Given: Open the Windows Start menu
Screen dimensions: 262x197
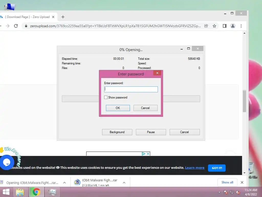Looking at the screenshot, I should pos(6,192).
